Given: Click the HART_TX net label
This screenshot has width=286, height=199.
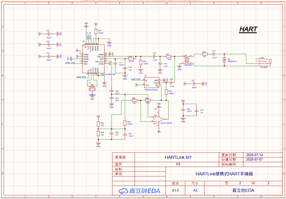Looking at the screenshot, I should click(88, 36).
